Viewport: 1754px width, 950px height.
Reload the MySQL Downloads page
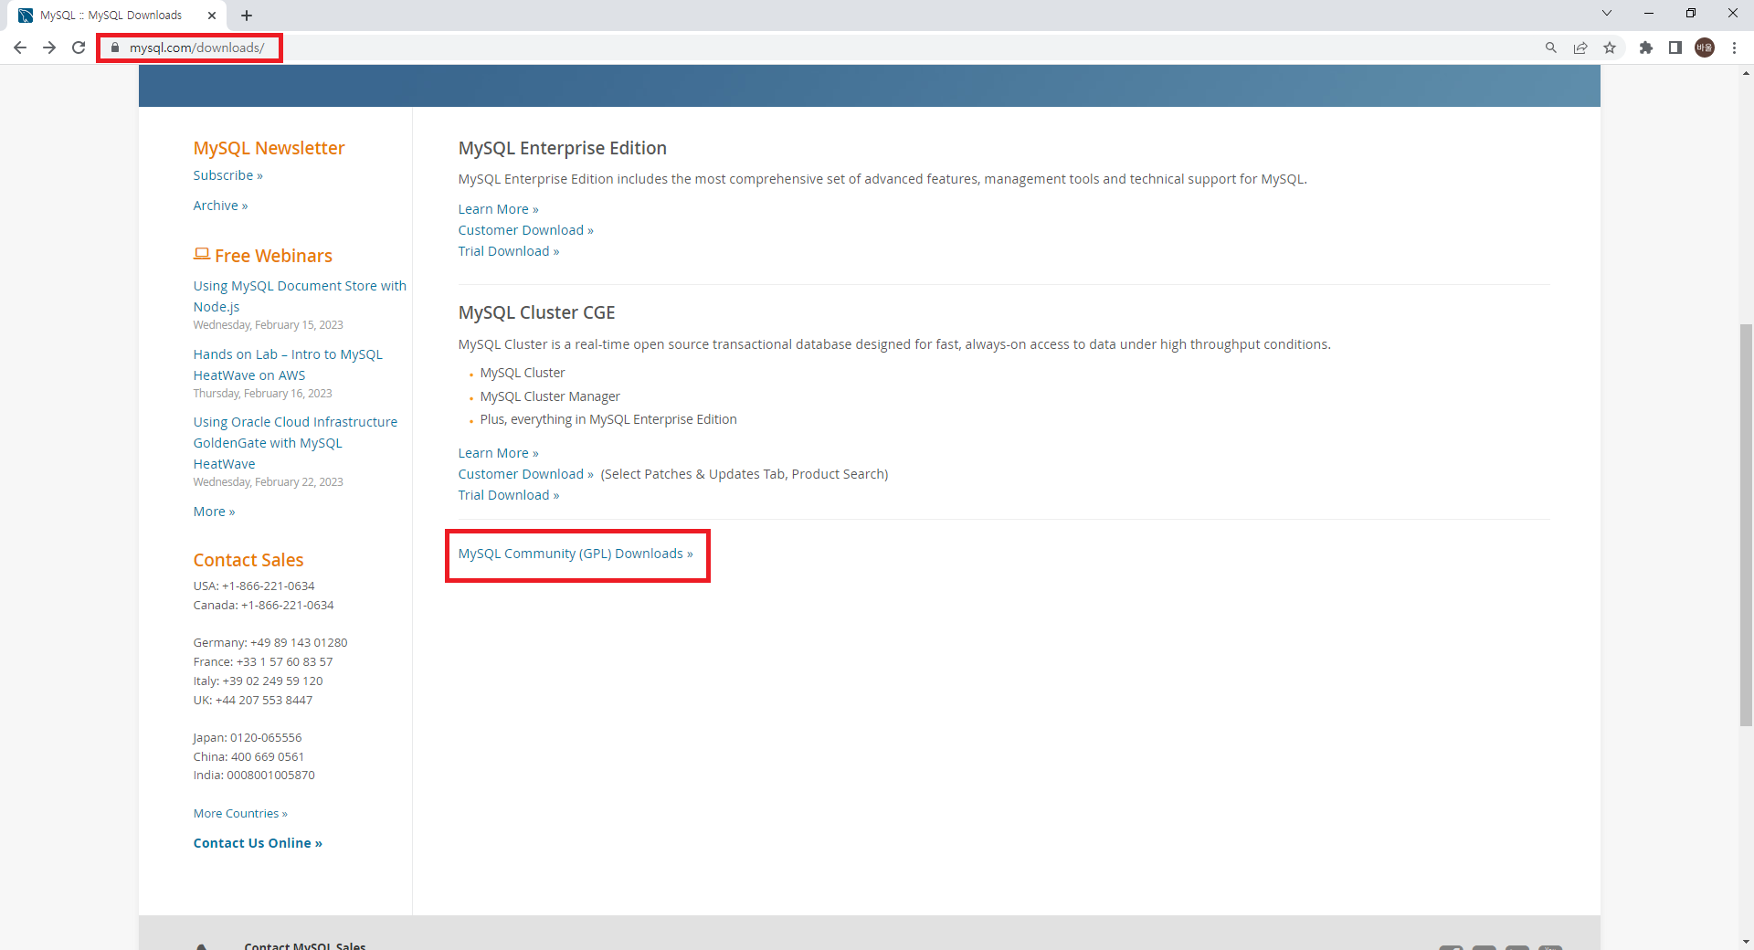79,47
